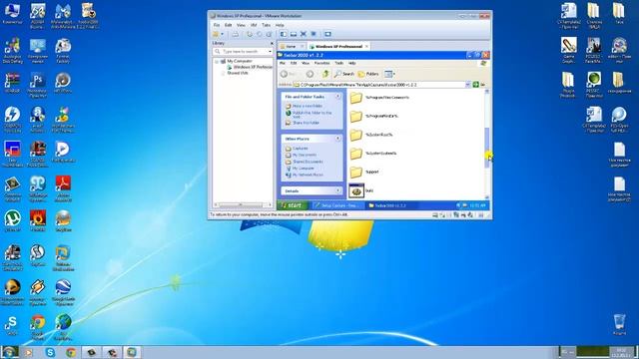Open My Network Places link

tap(308, 175)
